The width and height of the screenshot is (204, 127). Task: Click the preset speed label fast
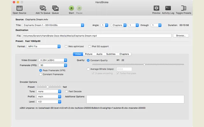pos(65,87)
